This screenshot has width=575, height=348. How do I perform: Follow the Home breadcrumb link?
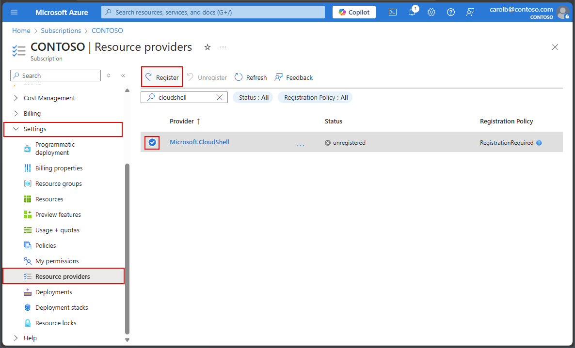(x=21, y=30)
